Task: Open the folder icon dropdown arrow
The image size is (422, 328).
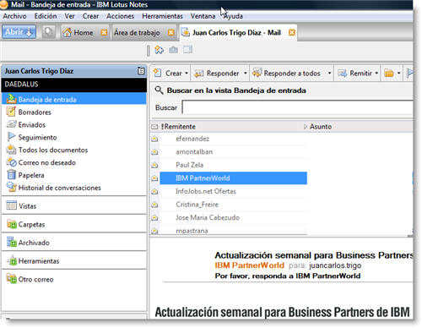Action: click(398, 74)
